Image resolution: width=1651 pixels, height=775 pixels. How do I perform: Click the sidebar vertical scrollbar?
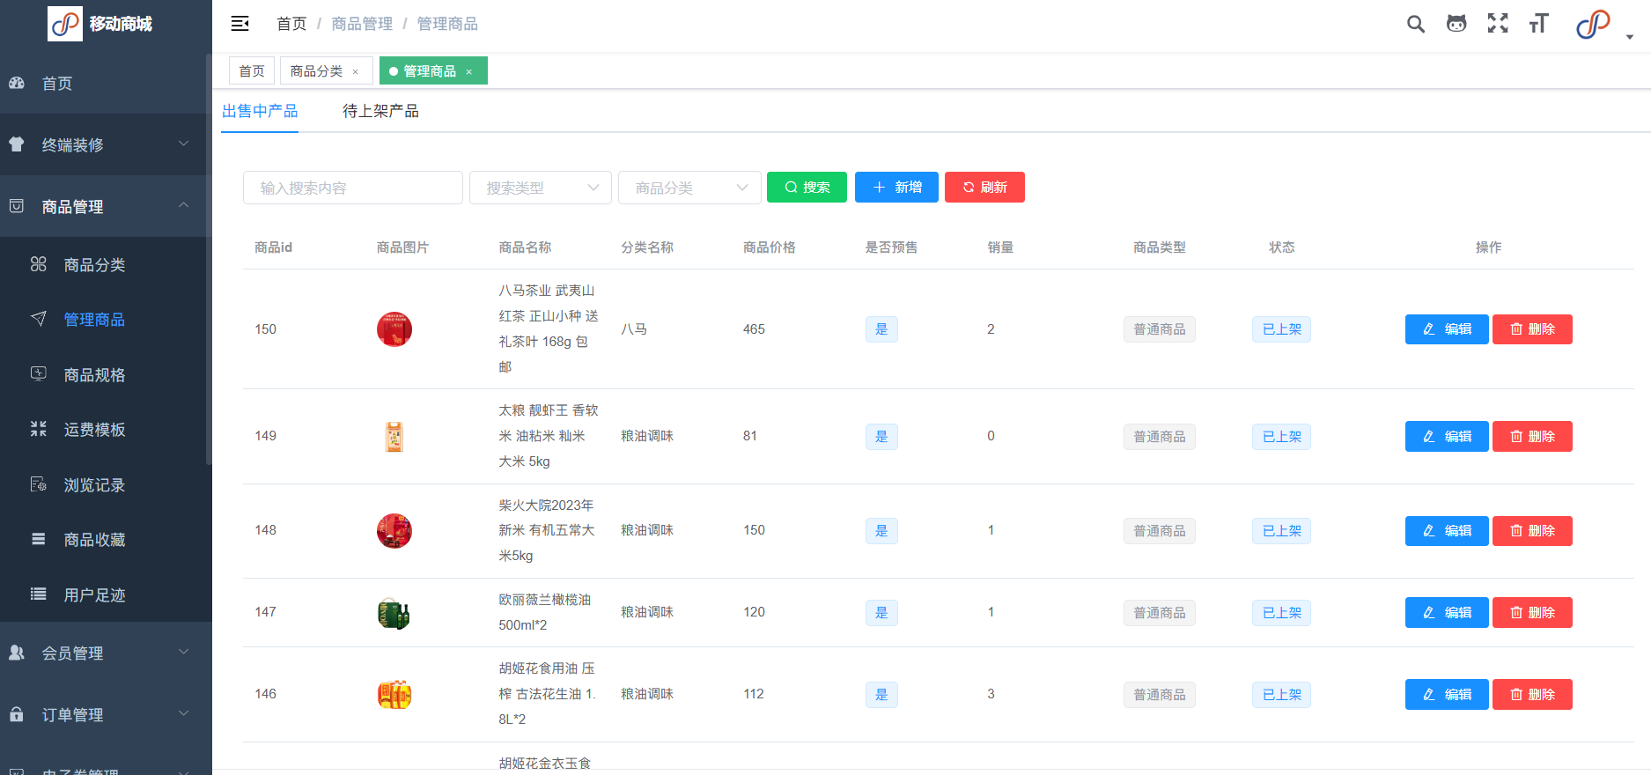tap(209, 258)
